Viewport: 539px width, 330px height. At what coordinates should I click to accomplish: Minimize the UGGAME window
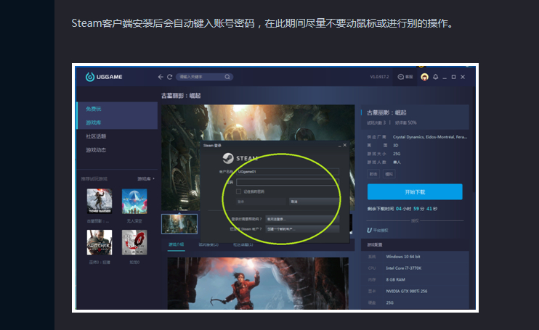point(445,77)
